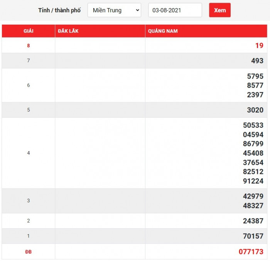
Task: Select the prize 1 number 70157
Action: pos(253,236)
